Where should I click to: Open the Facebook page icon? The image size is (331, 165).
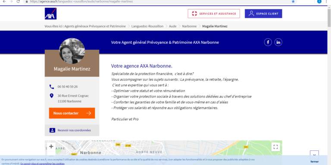point(268,42)
